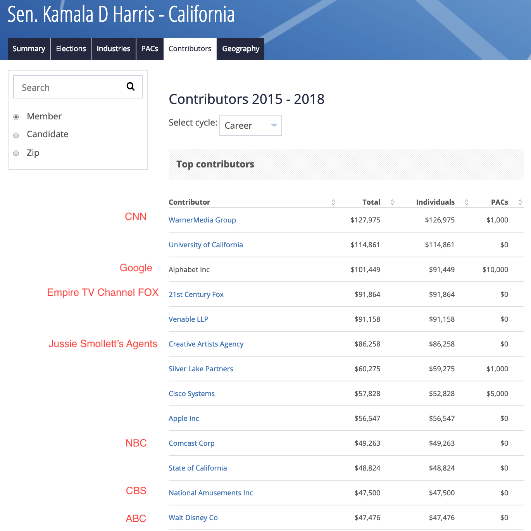Click the $91,449 individuals amount for Alphabet
Image resolution: width=531 pixels, height=531 pixels.
(x=442, y=270)
